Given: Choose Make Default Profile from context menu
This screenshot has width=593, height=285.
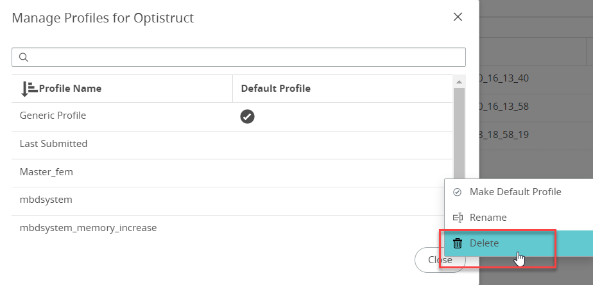Looking at the screenshot, I should [x=515, y=191].
